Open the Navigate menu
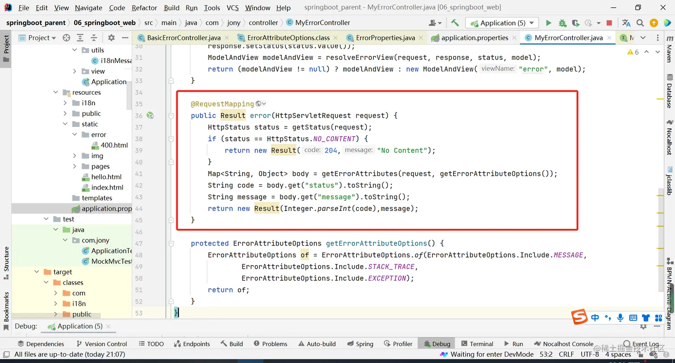675x363 pixels. [x=89, y=8]
